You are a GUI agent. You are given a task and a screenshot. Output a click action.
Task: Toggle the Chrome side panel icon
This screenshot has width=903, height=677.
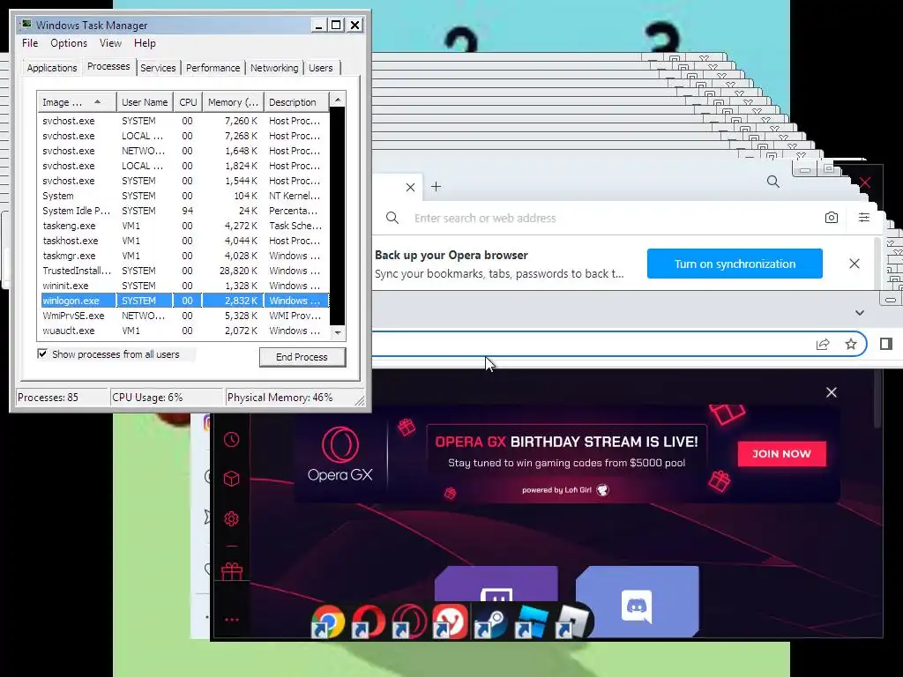pos(886,344)
